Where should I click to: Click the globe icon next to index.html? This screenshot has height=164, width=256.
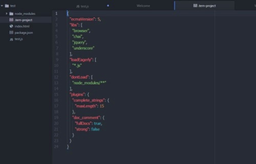(11, 26)
